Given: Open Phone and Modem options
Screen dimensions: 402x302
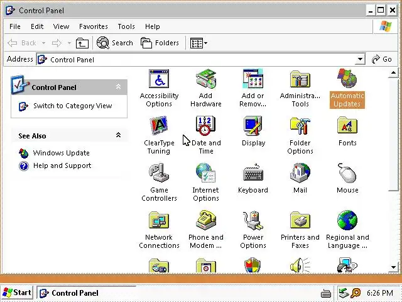Looking at the screenshot, I should click(206, 230).
